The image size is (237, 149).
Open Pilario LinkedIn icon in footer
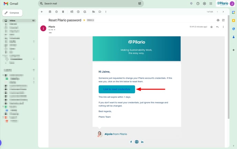click(142, 142)
